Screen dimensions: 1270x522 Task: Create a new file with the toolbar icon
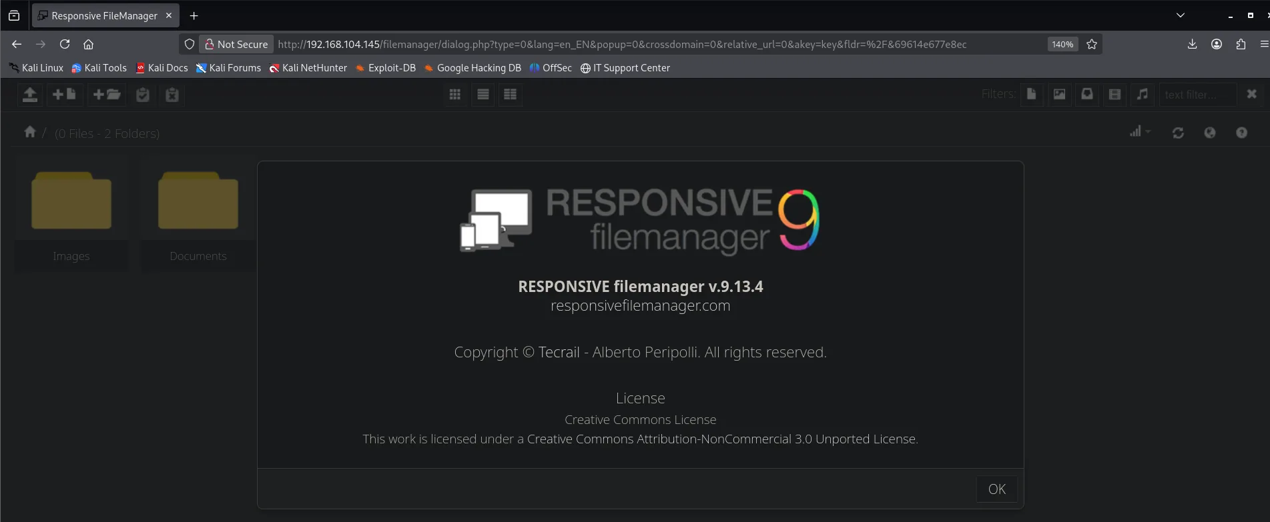65,95
